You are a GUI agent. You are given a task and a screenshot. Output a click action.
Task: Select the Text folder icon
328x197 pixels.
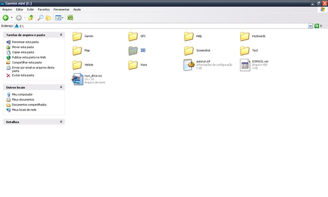[245, 51]
